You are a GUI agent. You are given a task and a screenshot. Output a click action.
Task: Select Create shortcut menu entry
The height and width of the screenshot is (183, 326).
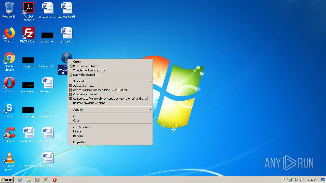click(x=110, y=127)
